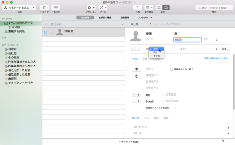The width and height of the screenshot is (235, 145).
Task: Click the help question mark icon
Action: coord(223,142)
